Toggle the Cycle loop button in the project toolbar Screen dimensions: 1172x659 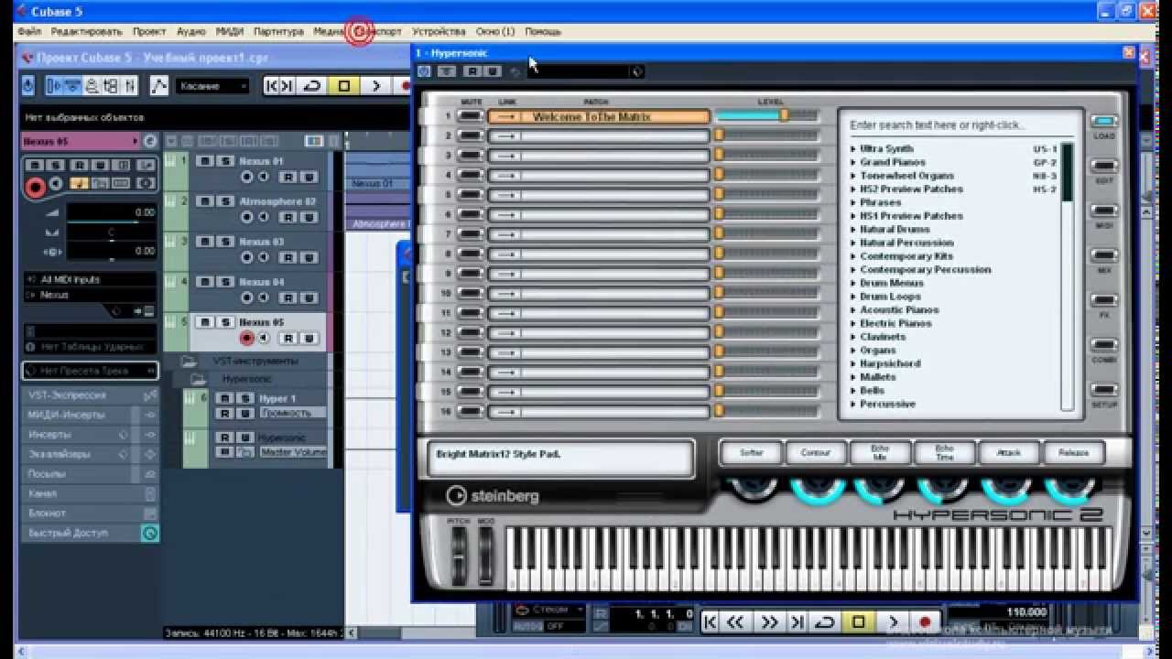click(313, 86)
